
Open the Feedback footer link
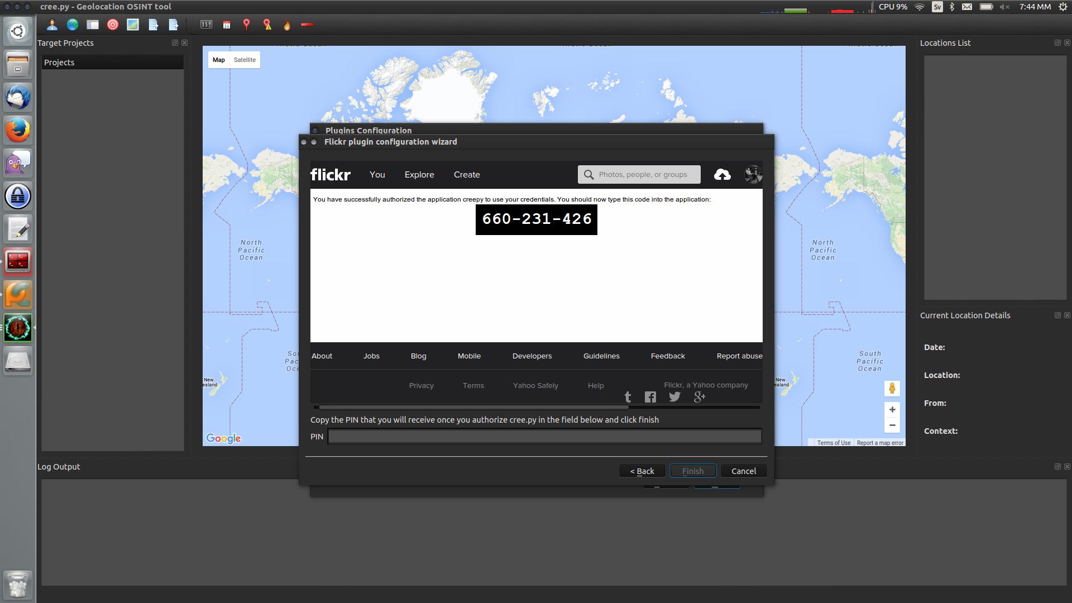pyautogui.click(x=668, y=356)
